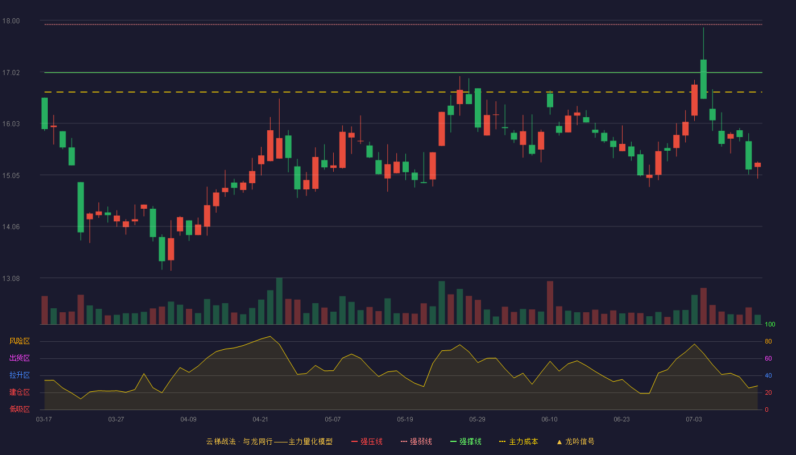
Task: Click the 云梯战法 主力量化模型 title text
Action: (270, 441)
